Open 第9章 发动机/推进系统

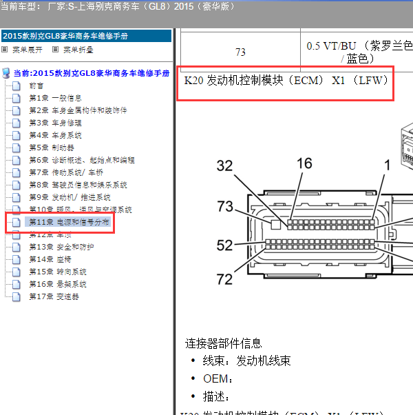click(70, 197)
